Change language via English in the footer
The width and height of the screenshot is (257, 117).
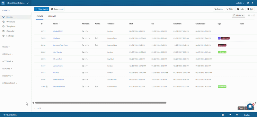[247, 115]
